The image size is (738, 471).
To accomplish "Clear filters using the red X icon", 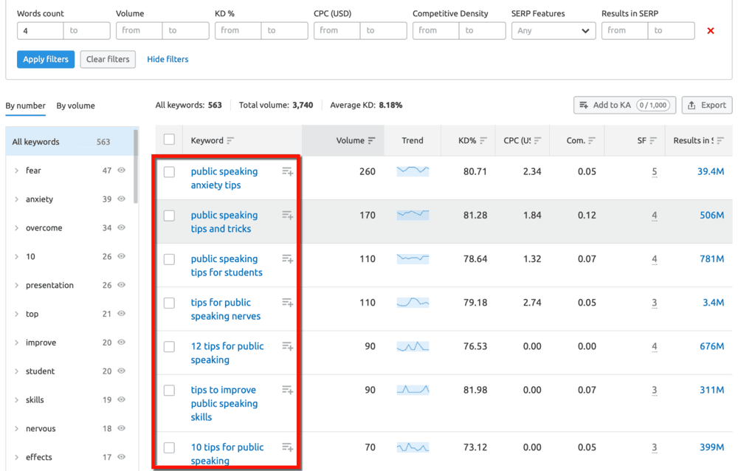I will coord(711,30).
